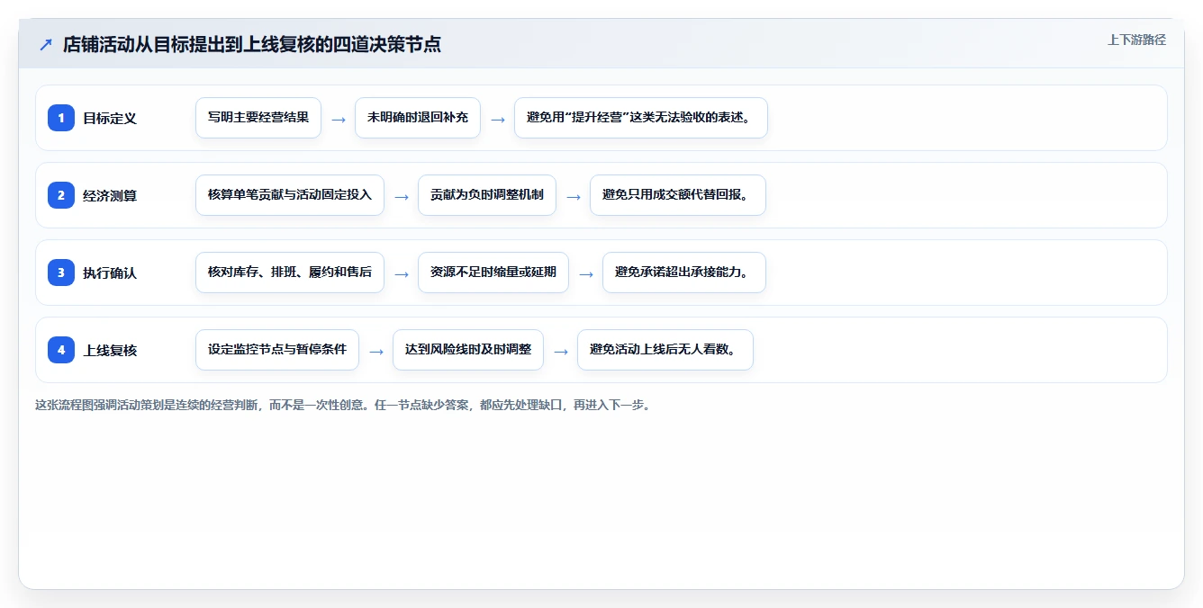
Task: Click the diagonal arrow icon beside the title
Action: click(46, 44)
